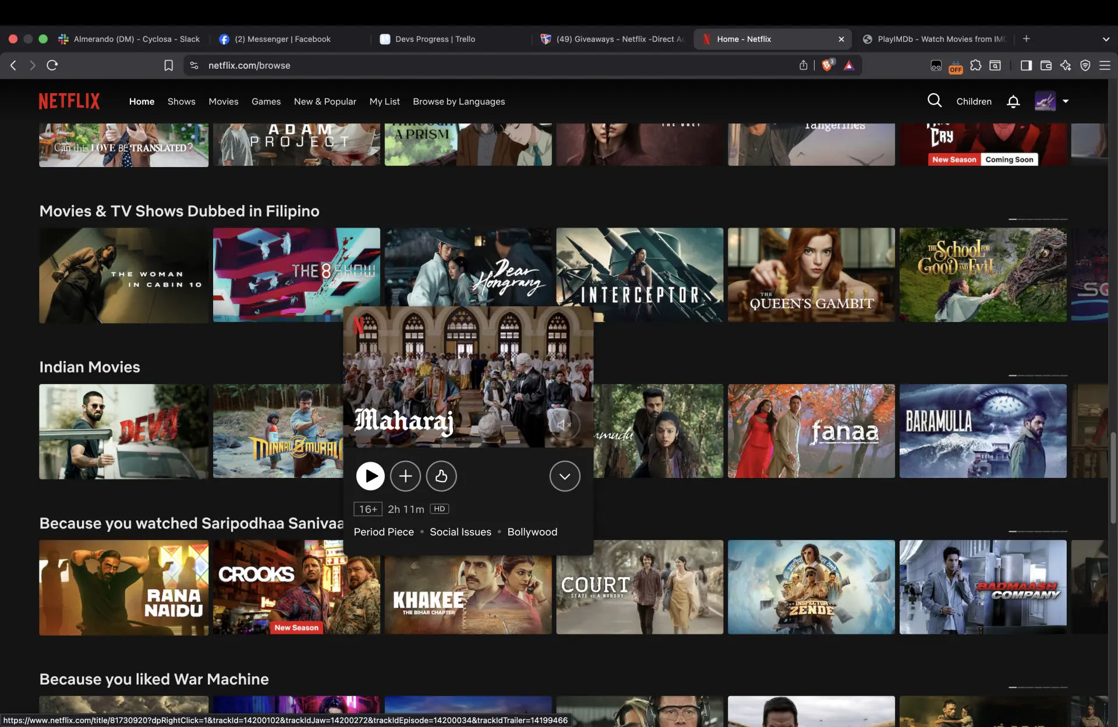Open the Court State vs A Nobody thumbnail
Screen dimensions: 1118x727
point(639,587)
